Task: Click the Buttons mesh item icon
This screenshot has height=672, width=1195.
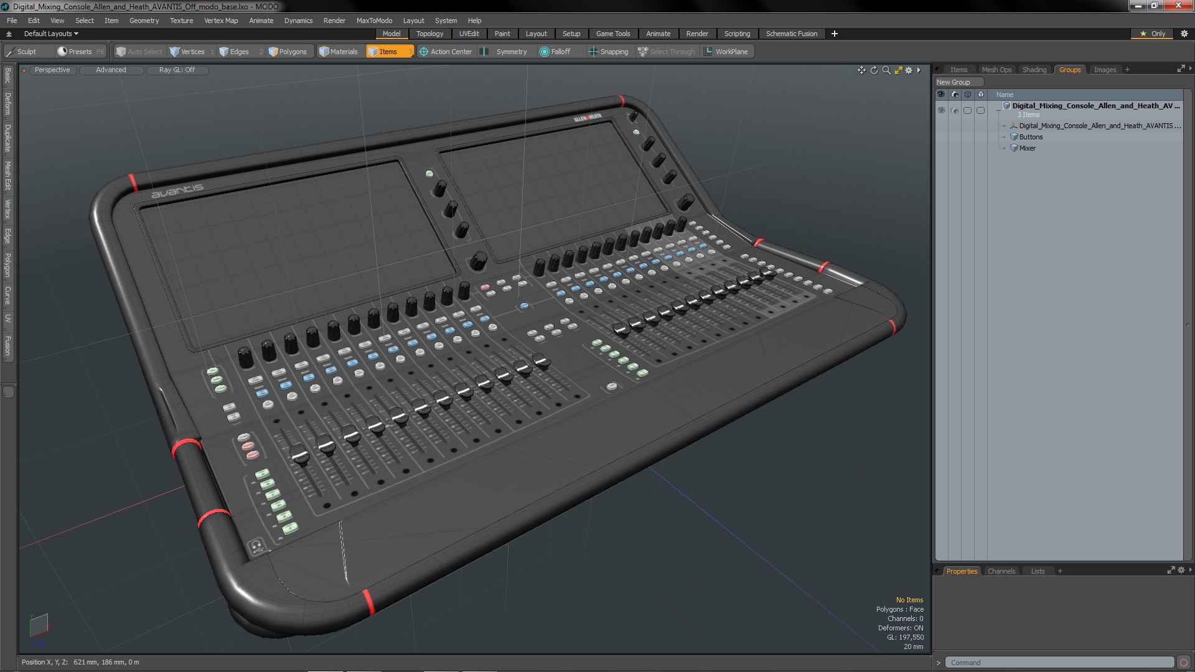Action: point(1014,137)
